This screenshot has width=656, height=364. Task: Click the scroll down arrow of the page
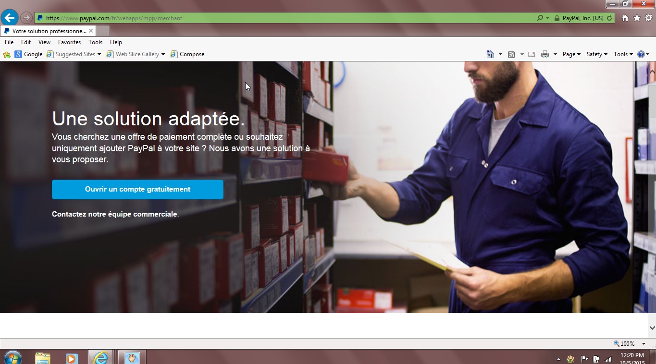click(652, 328)
